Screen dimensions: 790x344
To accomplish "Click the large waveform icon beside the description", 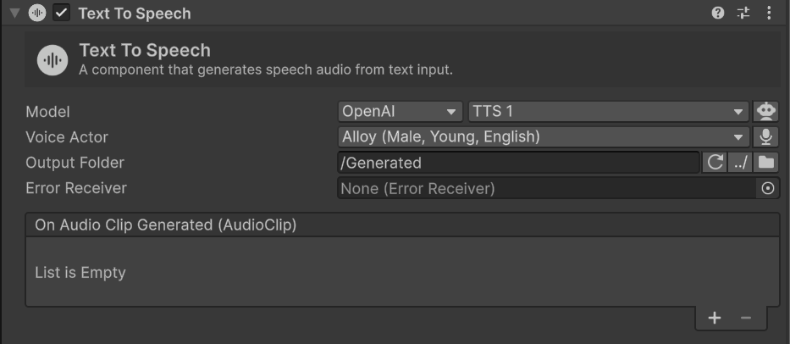I will tap(52, 60).
